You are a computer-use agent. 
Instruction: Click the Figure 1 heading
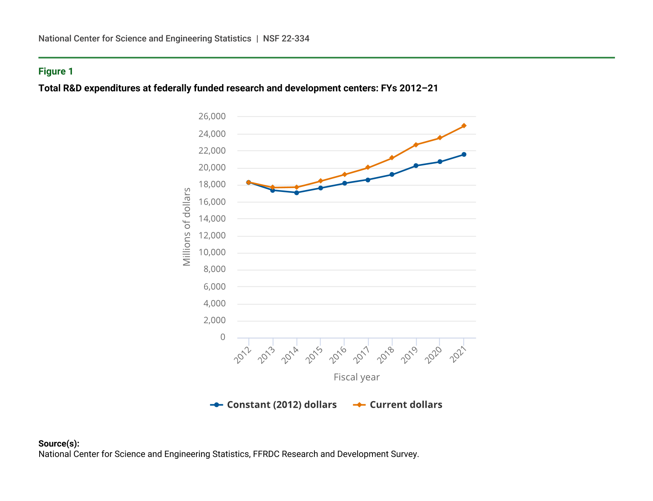pos(56,71)
